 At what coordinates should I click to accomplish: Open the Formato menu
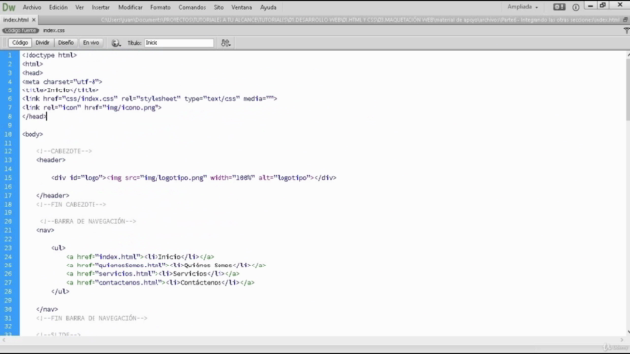pos(160,7)
